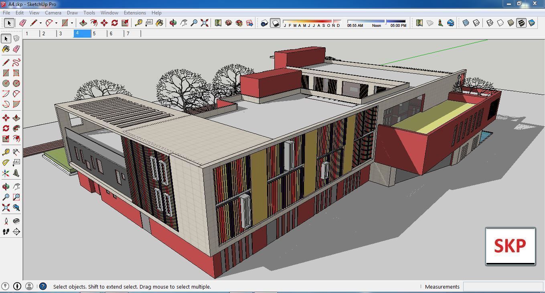
Task: Select the Position Camera tool
Action: click(6, 221)
